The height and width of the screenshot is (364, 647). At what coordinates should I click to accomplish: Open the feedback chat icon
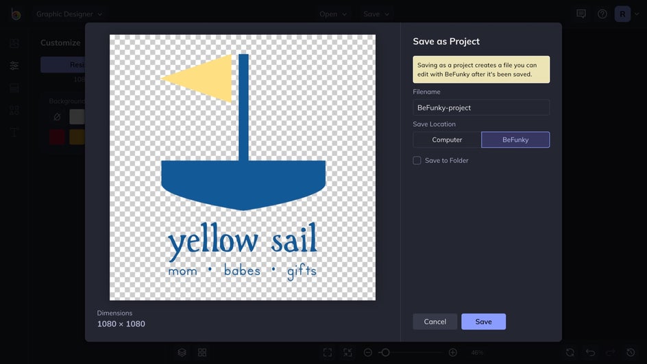(581, 14)
